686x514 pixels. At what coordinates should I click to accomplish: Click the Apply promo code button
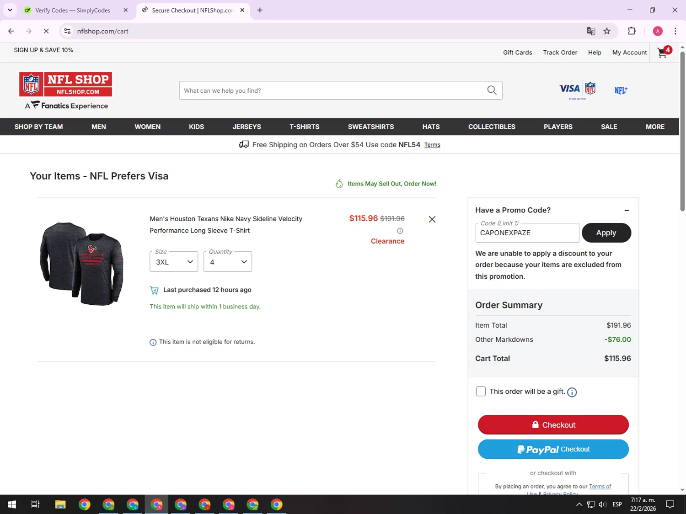click(606, 233)
